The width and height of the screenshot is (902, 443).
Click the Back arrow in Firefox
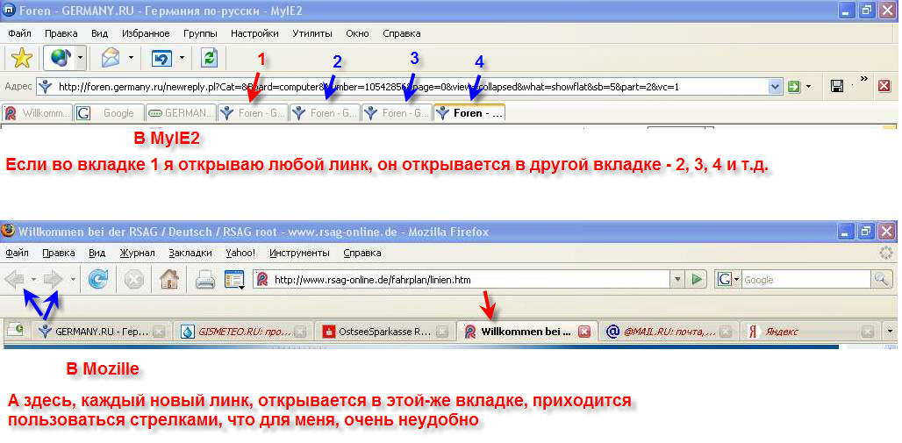click(x=15, y=280)
